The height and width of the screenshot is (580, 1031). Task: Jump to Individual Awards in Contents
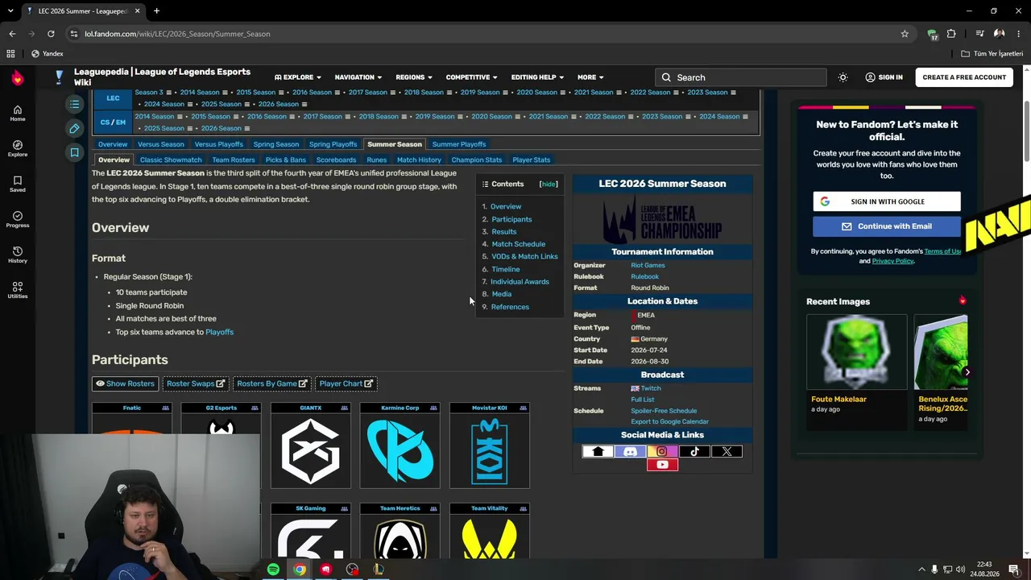(520, 282)
